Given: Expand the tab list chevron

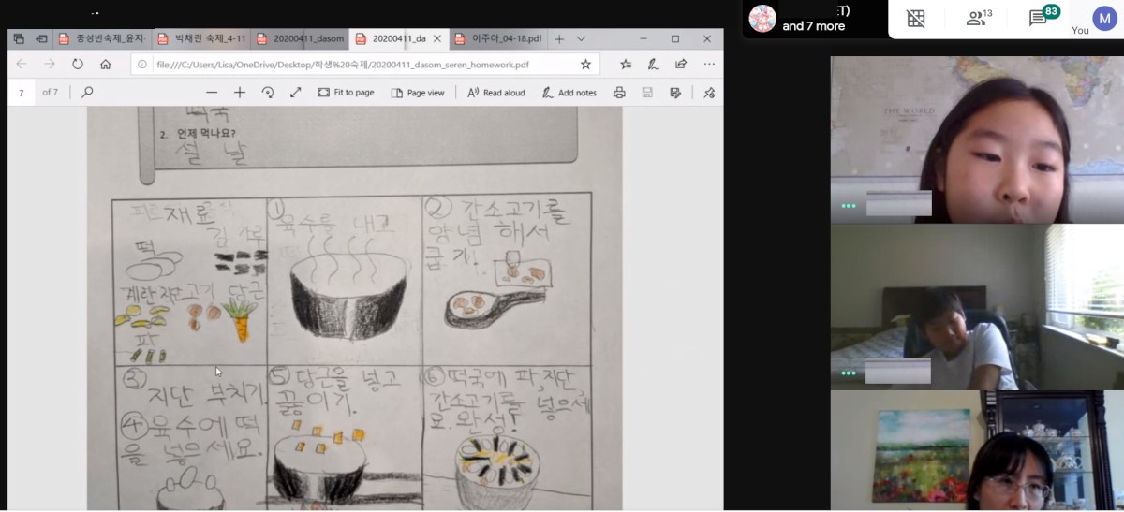Looking at the screenshot, I should (x=581, y=38).
